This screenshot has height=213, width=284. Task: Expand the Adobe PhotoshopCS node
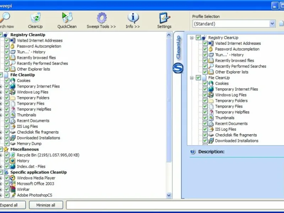click(1, 195)
